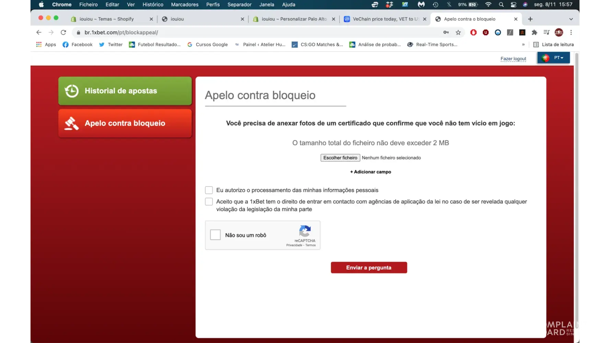The image size is (610, 343).
Task: Show hidden bookmarks with the overflow chevron
Action: coord(523,44)
